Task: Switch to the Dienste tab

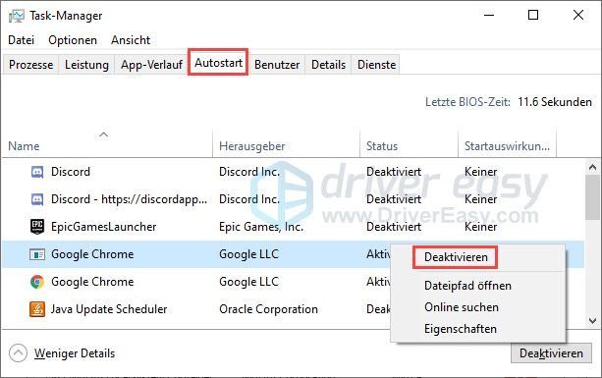Action: coord(376,65)
